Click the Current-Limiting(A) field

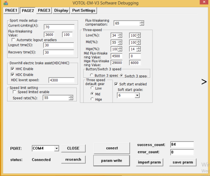pyautogui.click(x=59, y=27)
